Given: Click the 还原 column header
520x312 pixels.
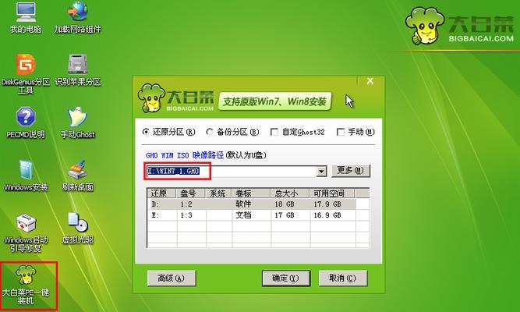Looking at the screenshot, I should (x=161, y=193).
